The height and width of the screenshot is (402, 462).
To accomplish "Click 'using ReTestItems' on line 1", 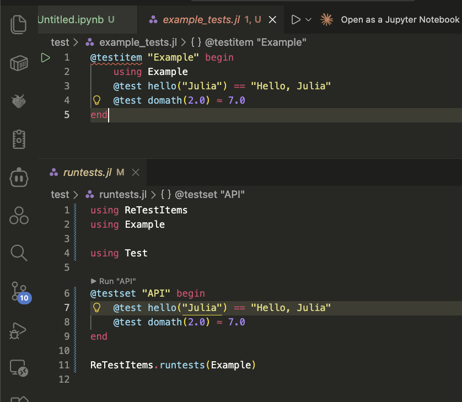I will point(139,210).
